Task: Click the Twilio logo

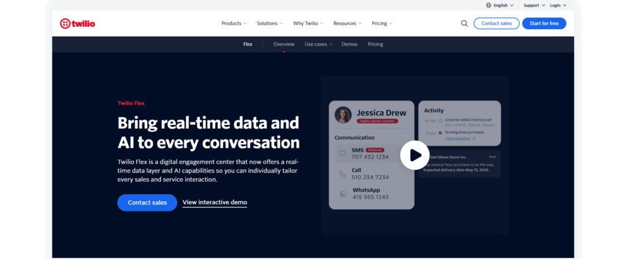Action: tap(78, 24)
